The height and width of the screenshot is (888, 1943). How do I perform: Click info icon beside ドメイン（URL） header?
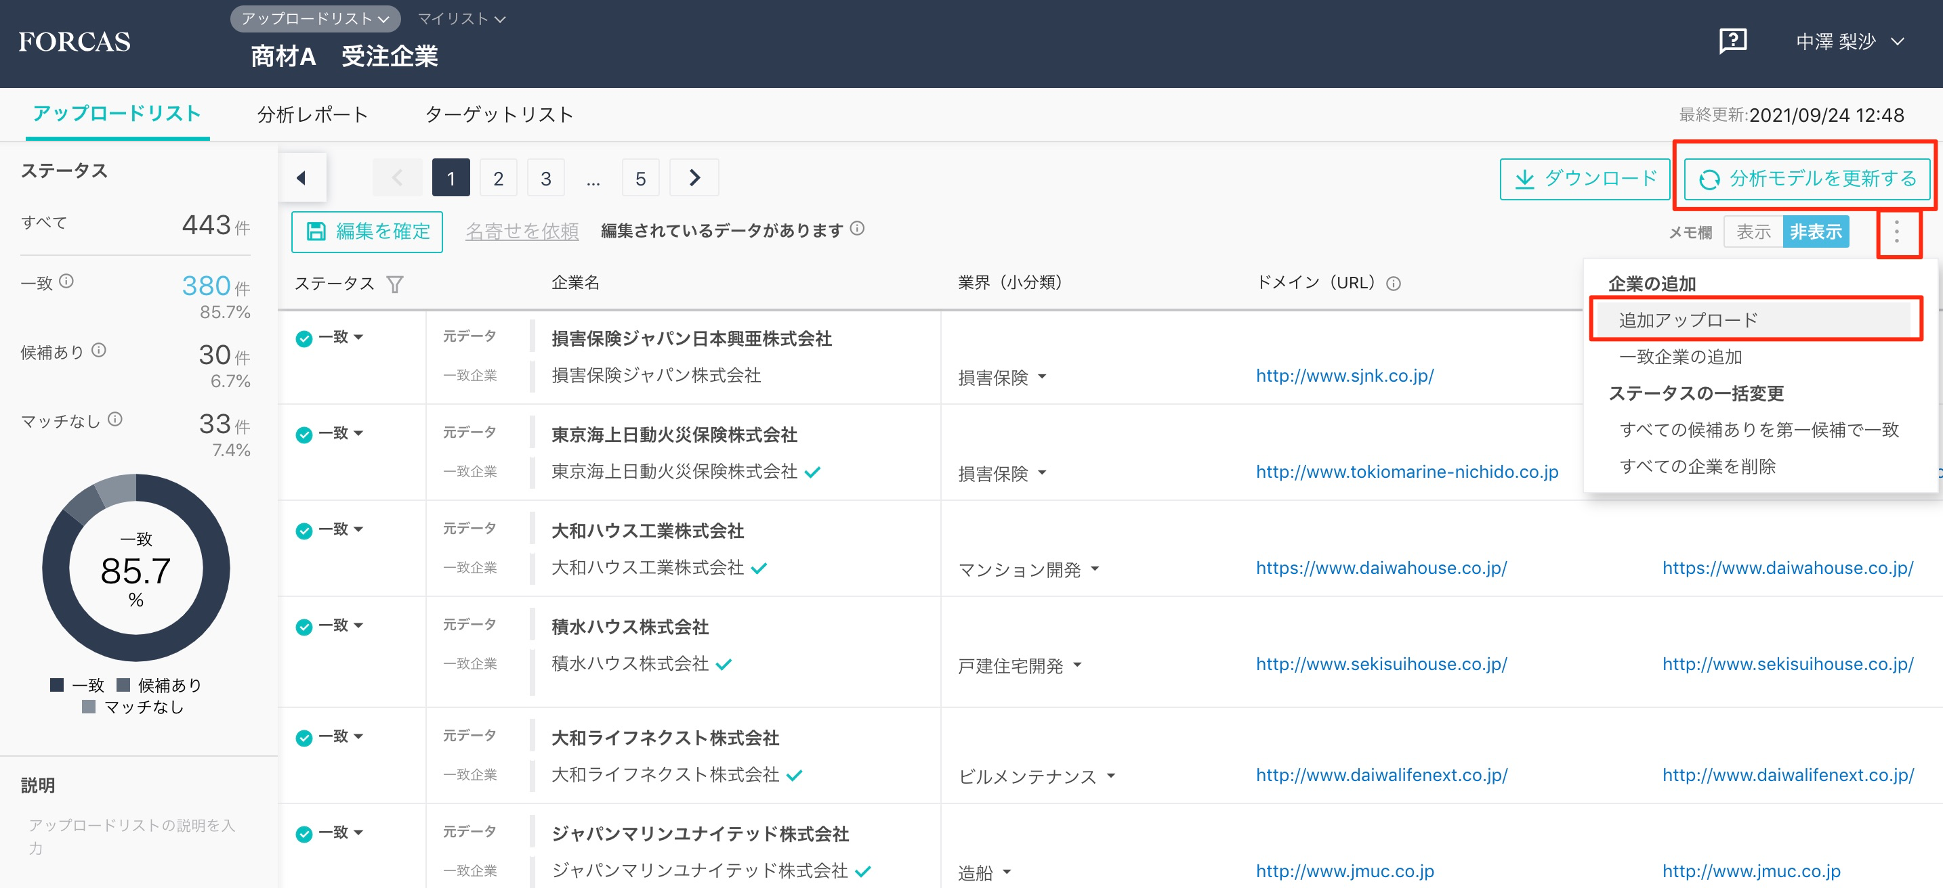[1393, 284]
